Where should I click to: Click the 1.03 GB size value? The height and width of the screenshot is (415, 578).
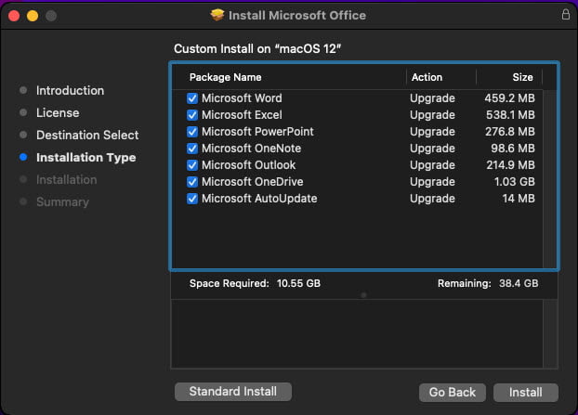514,182
